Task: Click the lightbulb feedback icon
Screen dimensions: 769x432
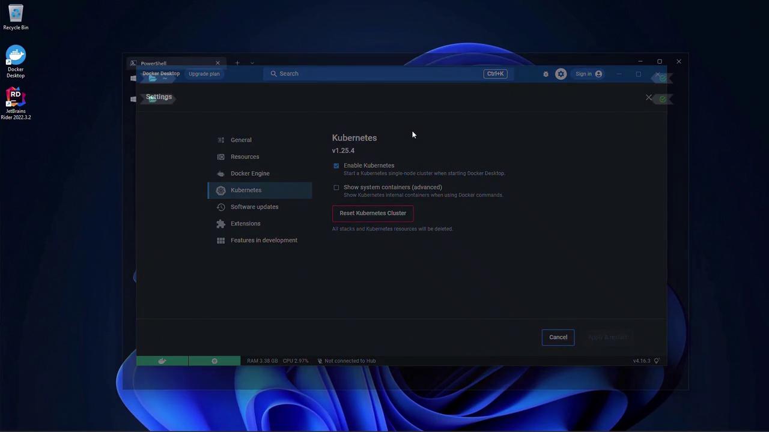Action: tap(657, 361)
